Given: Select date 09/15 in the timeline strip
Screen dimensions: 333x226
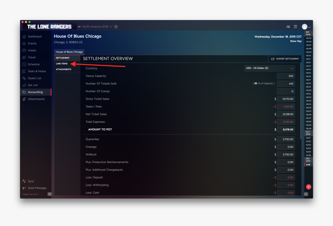Looking at the screenshot, I should click(308, 73).
